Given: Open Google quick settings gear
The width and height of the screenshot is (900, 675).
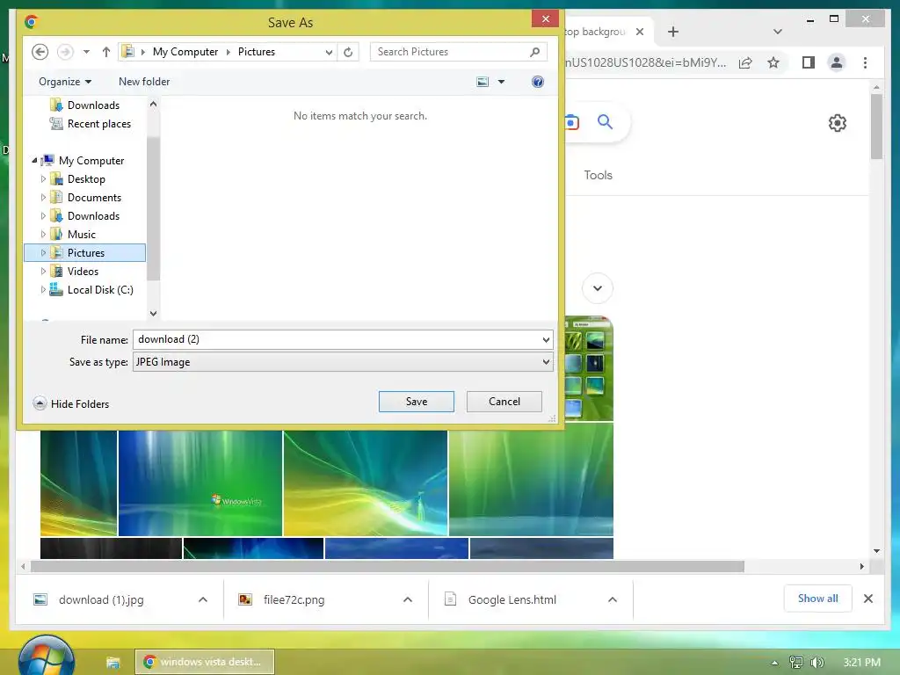Looking at the screenshot, I should 837,123.
